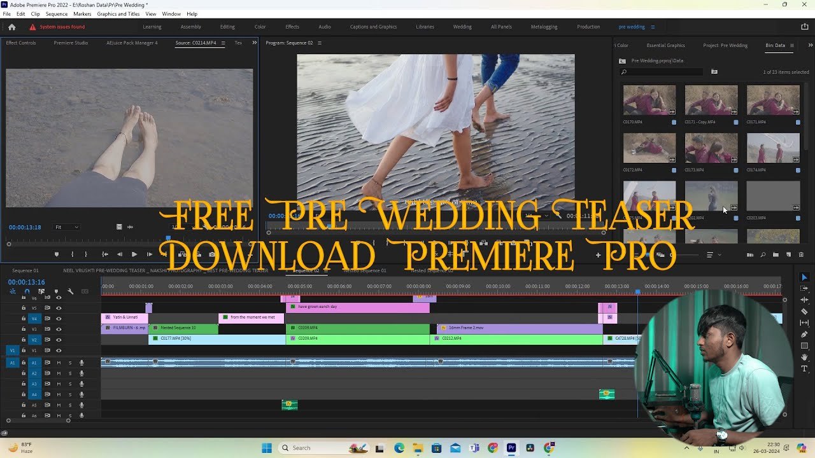Toggle insert sequences as nests button
The image size is (815, 458).
click(12, 291)
